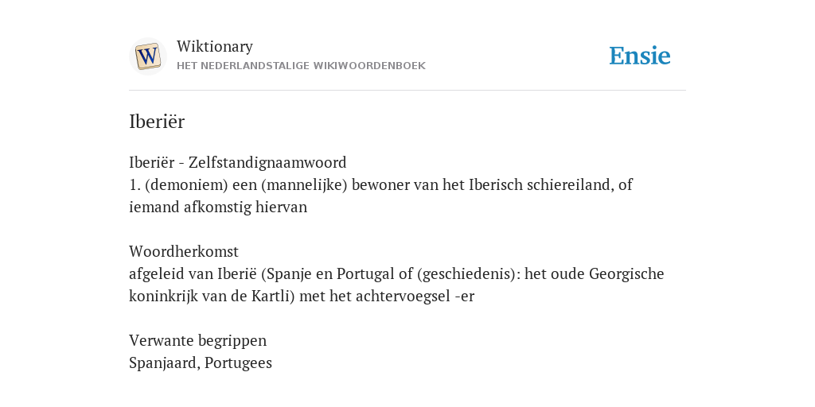Click the text iemand afkomstig hiervan
This screenshot has width=815, height=407.
(x=218, y=207)
